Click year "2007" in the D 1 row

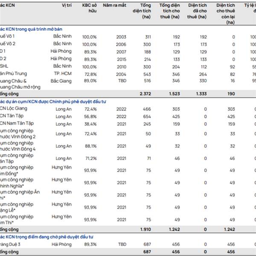click(121, 52)
